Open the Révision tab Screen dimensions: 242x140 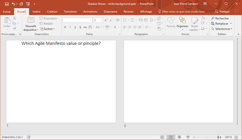tap(128, 12)
